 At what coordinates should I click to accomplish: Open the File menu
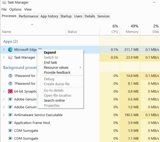(x=4, y=9)
